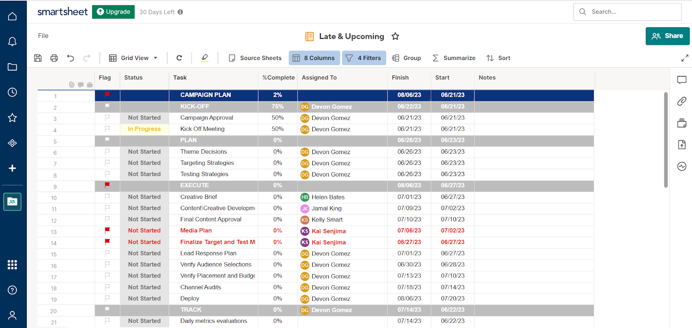Toggle flag on Kick Off Meeting row
The width and height of the screenshot is (692, 328).
click(107, 129)
